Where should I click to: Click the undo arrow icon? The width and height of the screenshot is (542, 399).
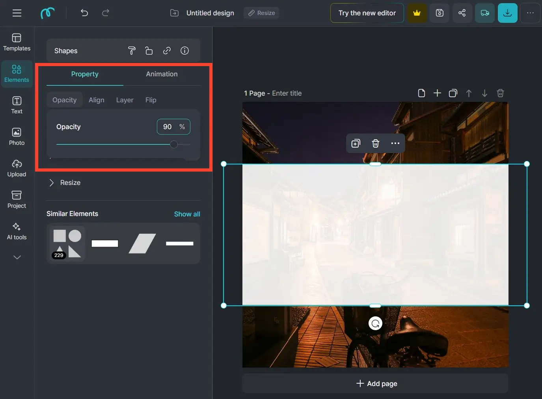pos(84,13)
